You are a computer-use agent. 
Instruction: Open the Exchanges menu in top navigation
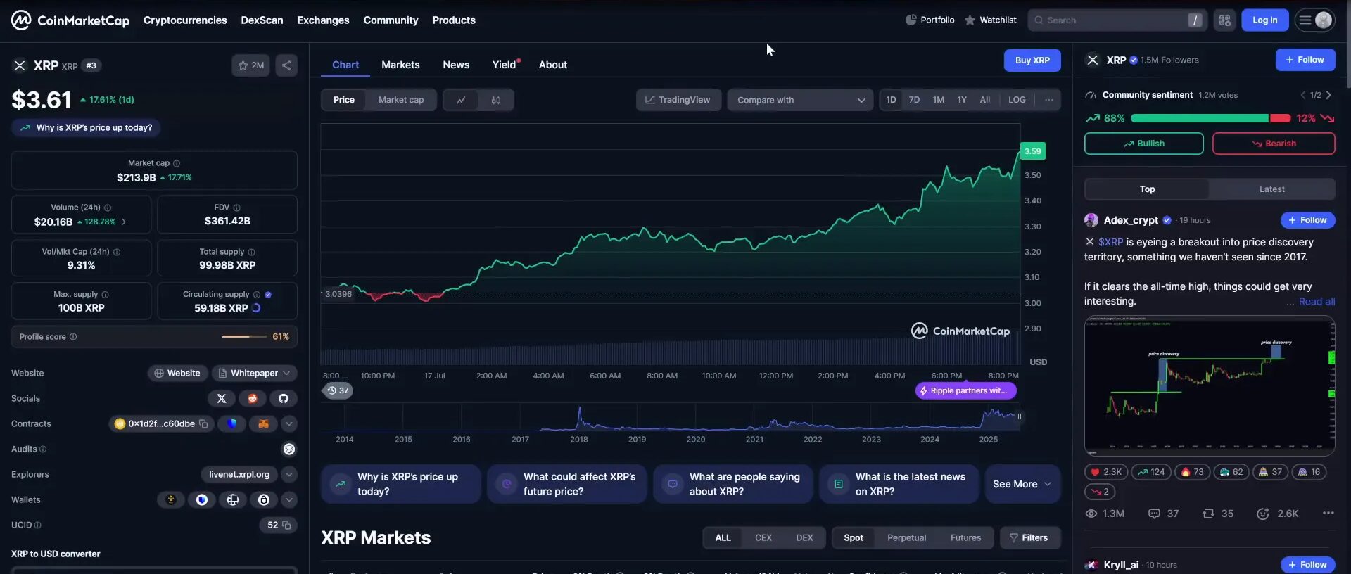coord(323,20)
